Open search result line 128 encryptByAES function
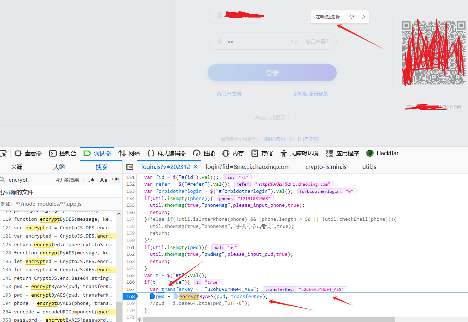The image size is (468, 322). pos(58,253)
